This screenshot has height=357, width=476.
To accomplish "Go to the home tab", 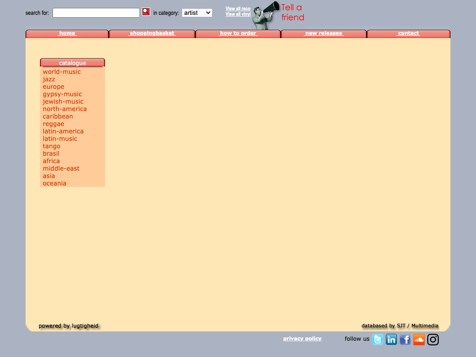I will [x=67, y=33].
